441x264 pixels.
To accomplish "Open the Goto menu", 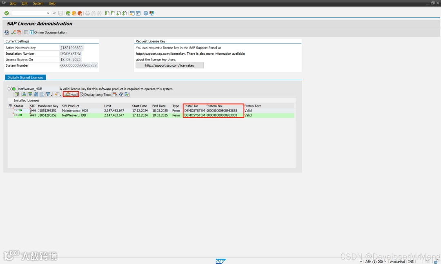I will (13, 3).
